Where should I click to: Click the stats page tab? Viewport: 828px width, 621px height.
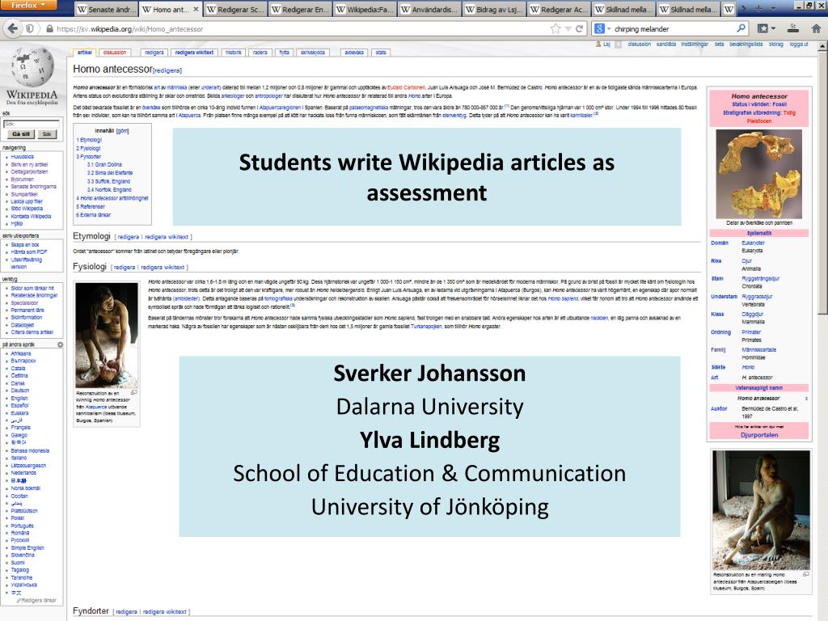tap(381, 53)
